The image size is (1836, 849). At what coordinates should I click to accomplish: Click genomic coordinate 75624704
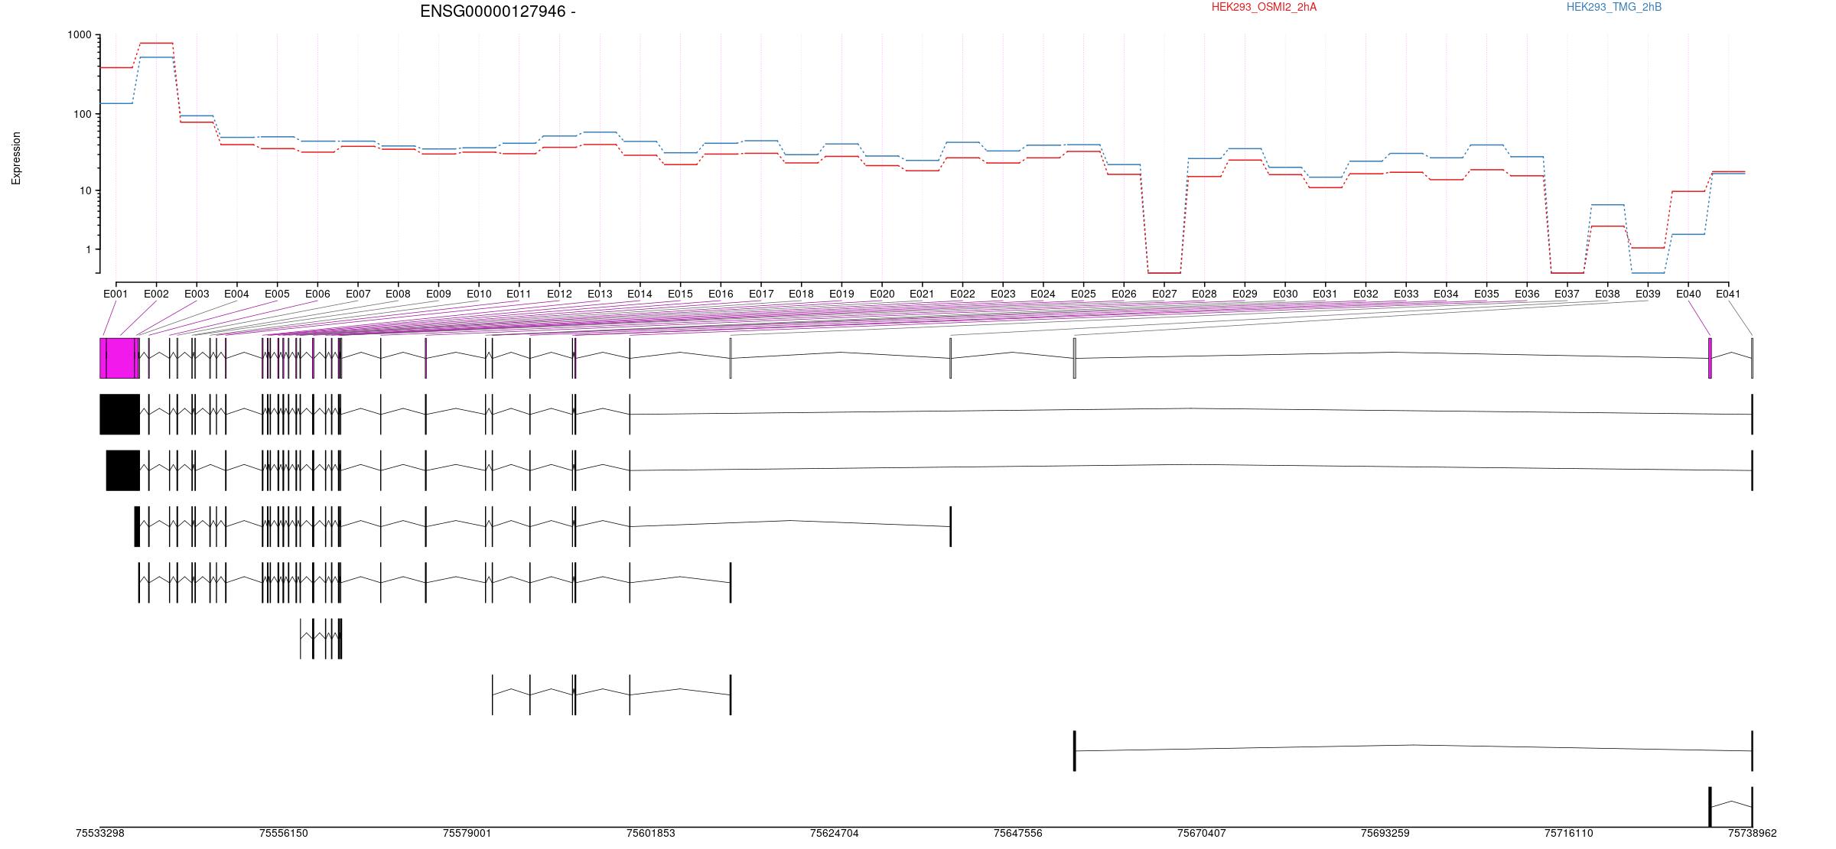pyautogui.click(x=835, y=833)
